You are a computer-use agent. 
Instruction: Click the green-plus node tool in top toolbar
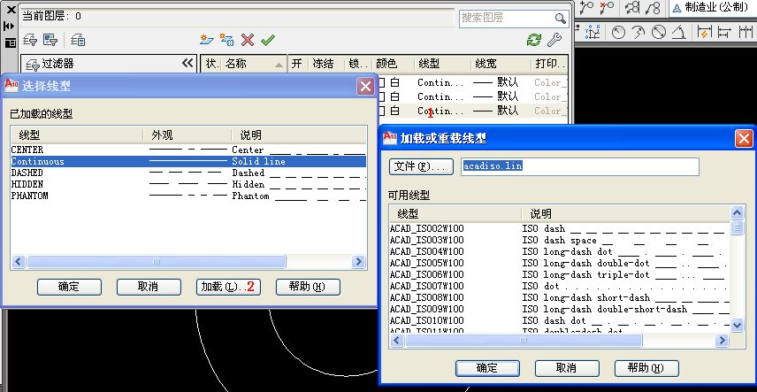pos(586,8)
